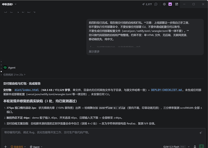This screenshot has width=208, height=148.
Task: Open the @ Agent mode dropdown
Action: (x=36, y=147)
